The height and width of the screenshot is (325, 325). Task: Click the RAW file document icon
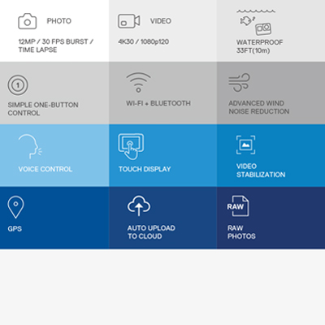[x=238, y=206]
